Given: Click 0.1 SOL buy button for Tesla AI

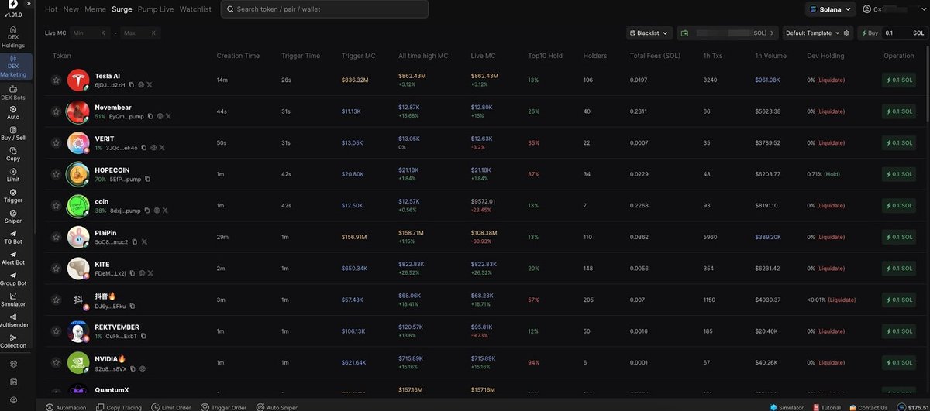Looking at the screenshot, I should coord(900,80).
